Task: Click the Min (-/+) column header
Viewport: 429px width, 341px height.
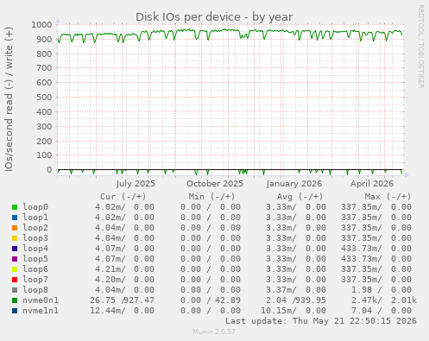Action: coord(211,197)
